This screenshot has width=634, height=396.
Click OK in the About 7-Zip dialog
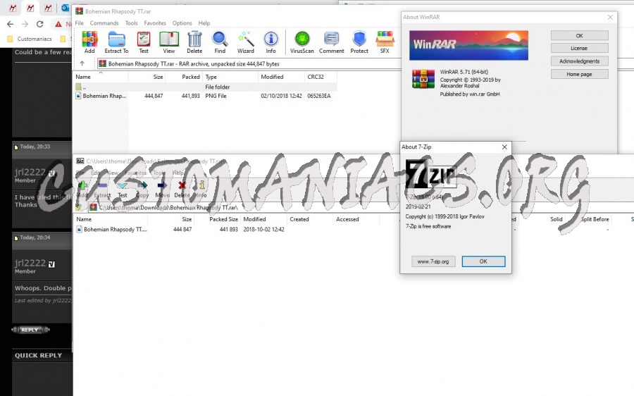pyautogui.click(x=483, y=261)
